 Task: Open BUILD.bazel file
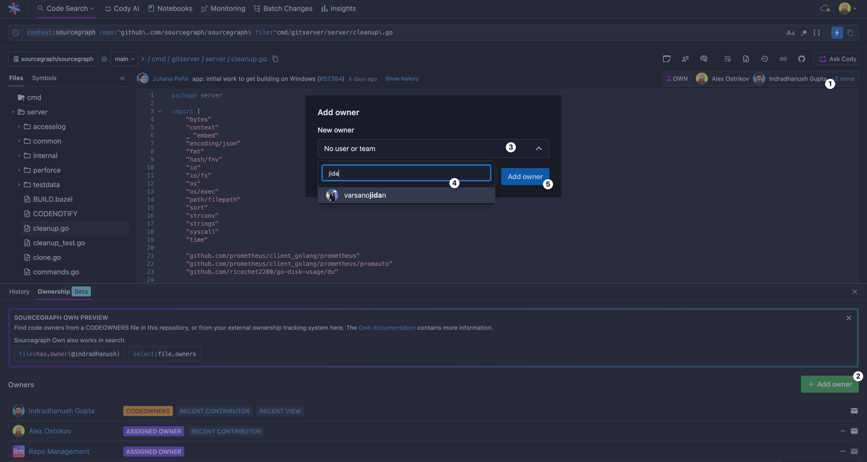click(53, 199)
